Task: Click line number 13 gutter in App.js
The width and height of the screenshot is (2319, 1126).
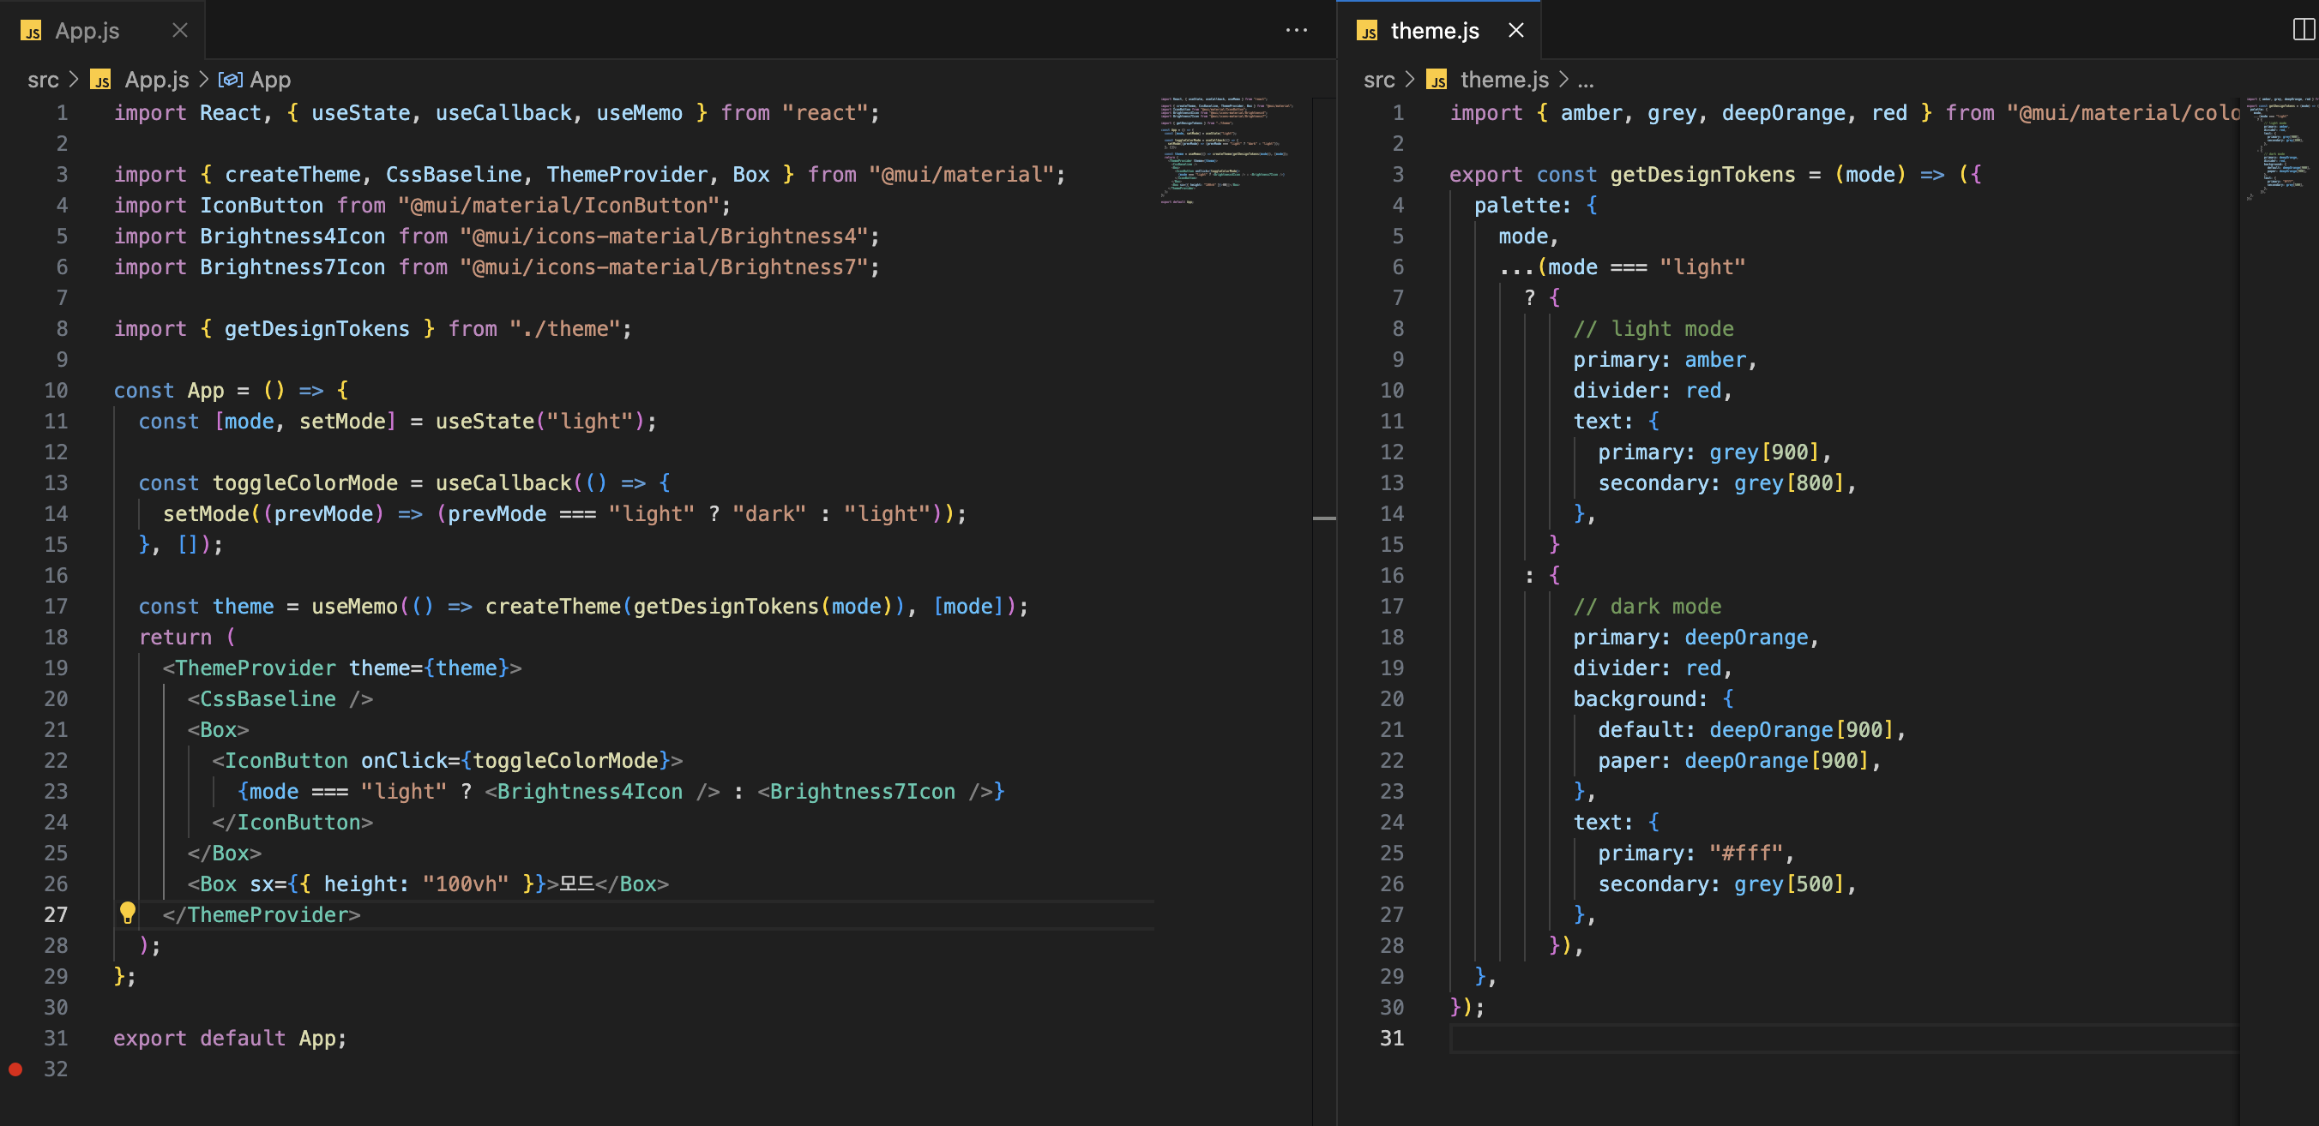Action: click(x=56, y=483)
